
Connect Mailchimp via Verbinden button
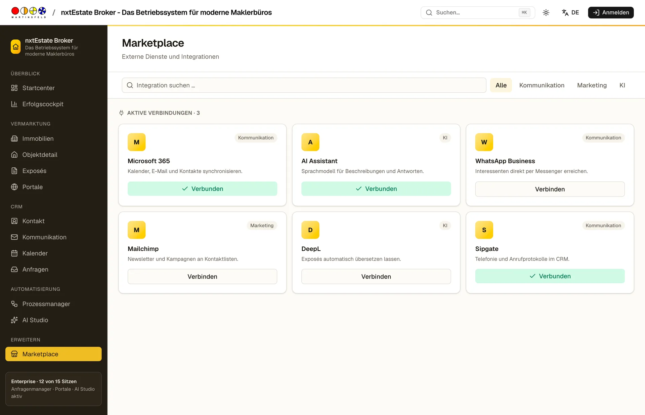(202, 277)
